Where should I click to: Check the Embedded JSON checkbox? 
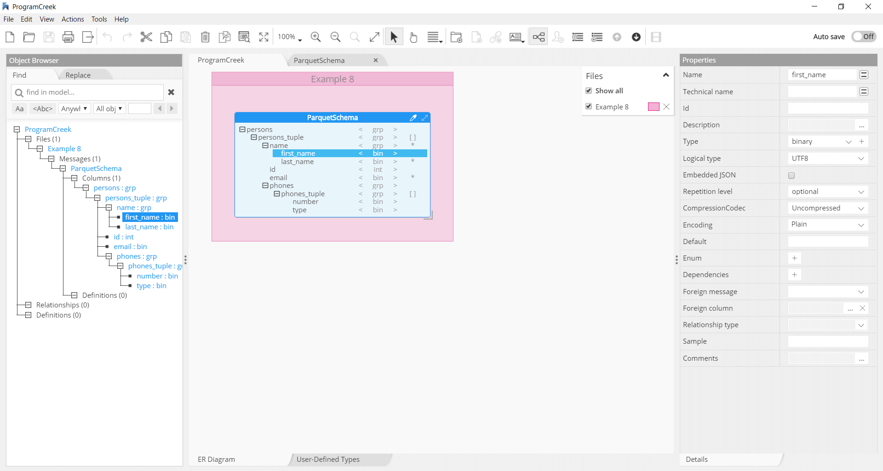point(791,175)
